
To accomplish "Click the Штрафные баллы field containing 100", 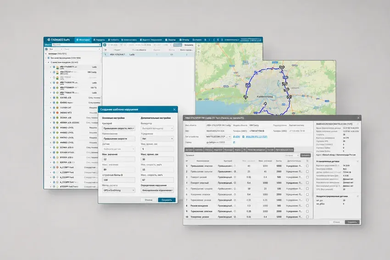I will (119, 180).
